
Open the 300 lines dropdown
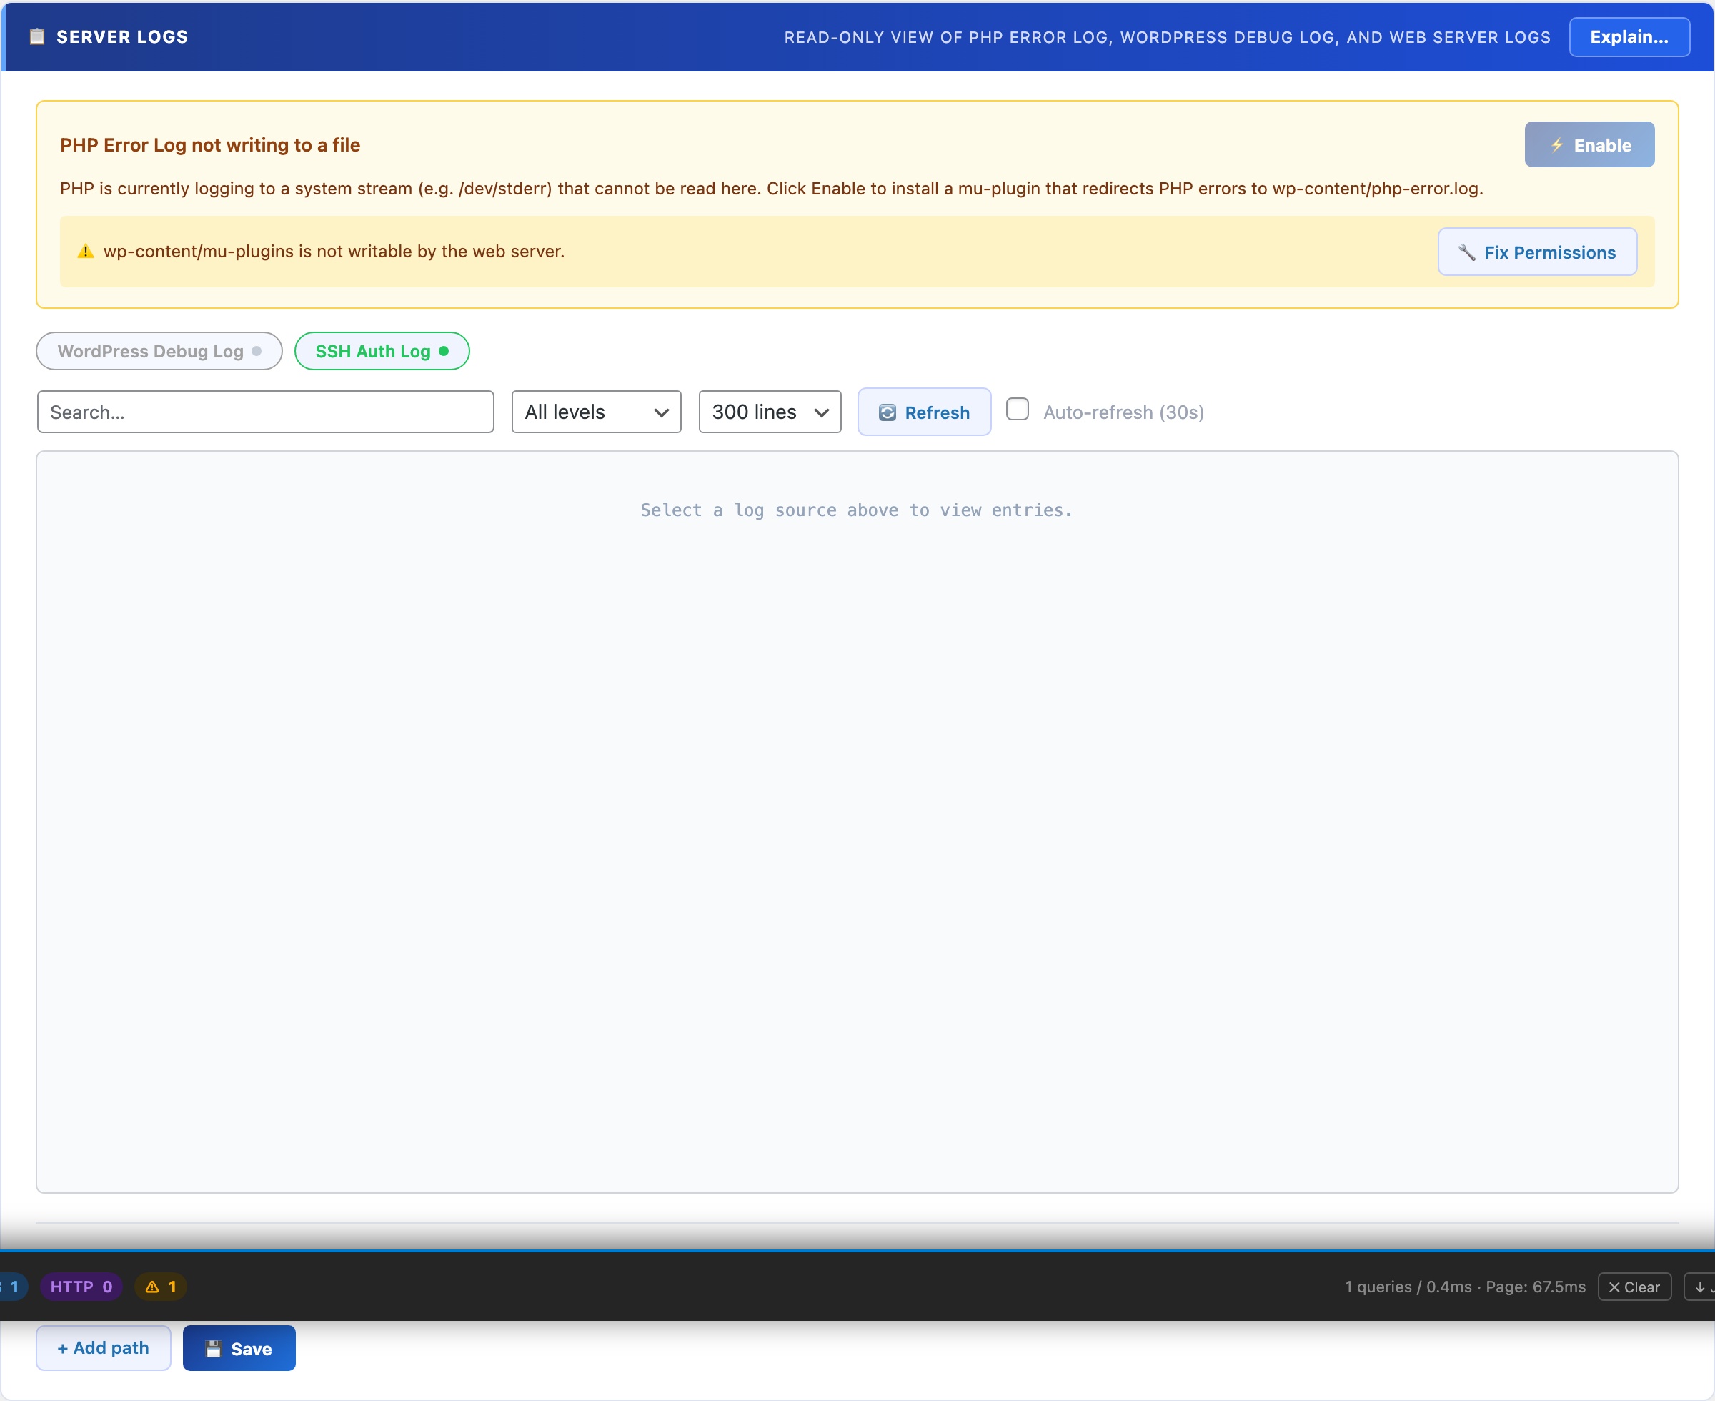[768, 412]
